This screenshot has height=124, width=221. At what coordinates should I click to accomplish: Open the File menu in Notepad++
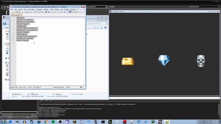(12, 9)
